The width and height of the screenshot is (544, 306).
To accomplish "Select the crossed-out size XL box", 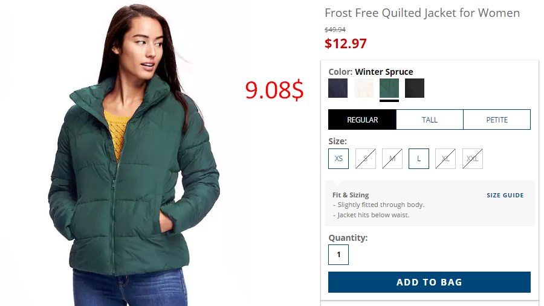I will tap(445, 159).
